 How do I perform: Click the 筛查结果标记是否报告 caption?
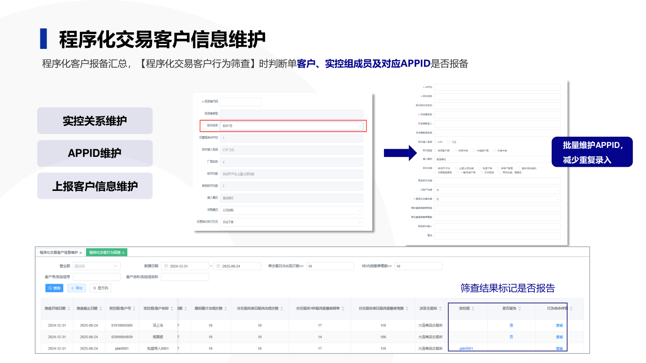tap(508, 288)
